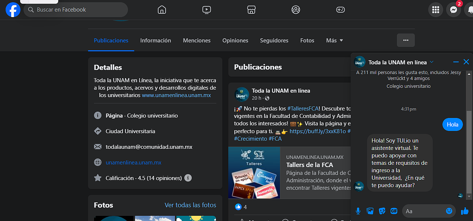Close the Toda la UNAM chat
Image resolution: width=473 pixels, height=221 pixels.
coord(466,62)
